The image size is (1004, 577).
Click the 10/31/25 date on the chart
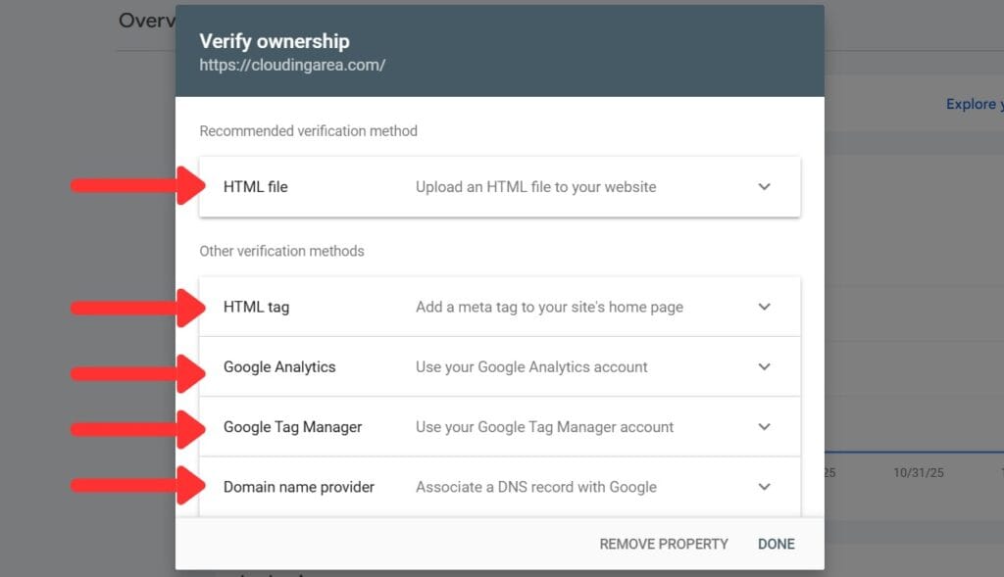[918, 472]
